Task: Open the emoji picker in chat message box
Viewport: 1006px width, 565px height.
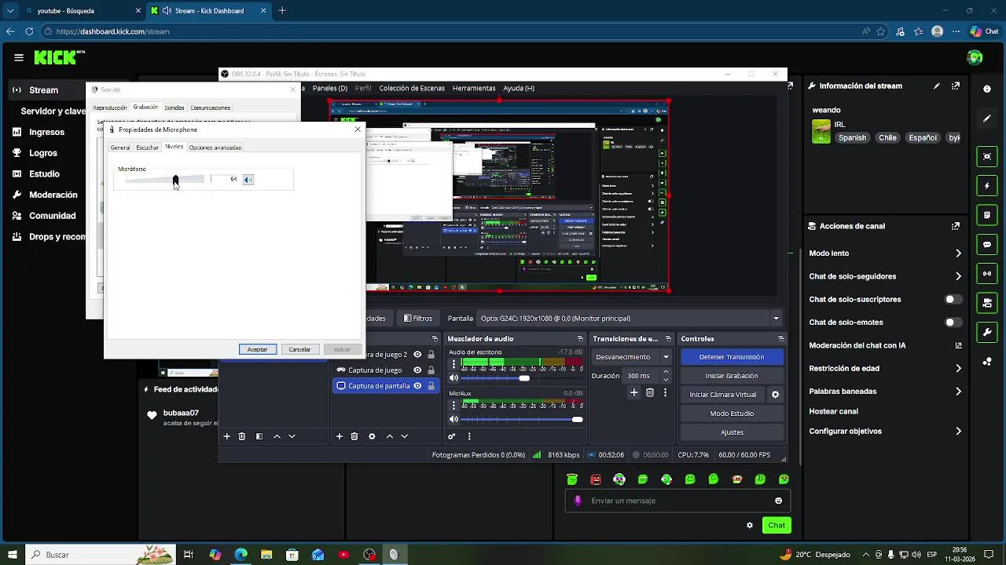Action: tap(779, 501)
